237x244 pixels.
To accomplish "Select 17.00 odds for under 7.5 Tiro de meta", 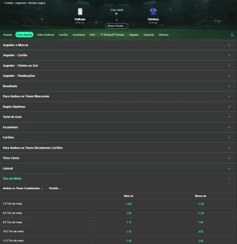I will click(201, 204).
